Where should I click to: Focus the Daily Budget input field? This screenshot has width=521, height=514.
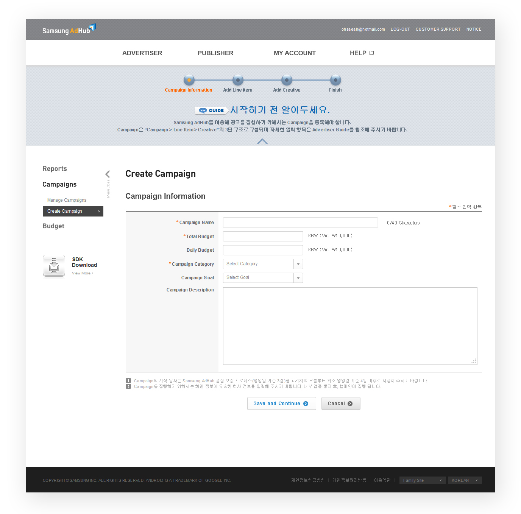click(263, 250)
